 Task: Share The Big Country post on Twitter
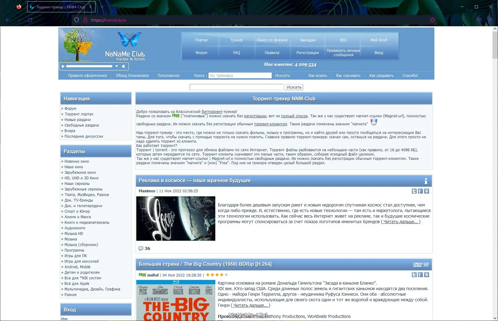[x=414, y=275]
